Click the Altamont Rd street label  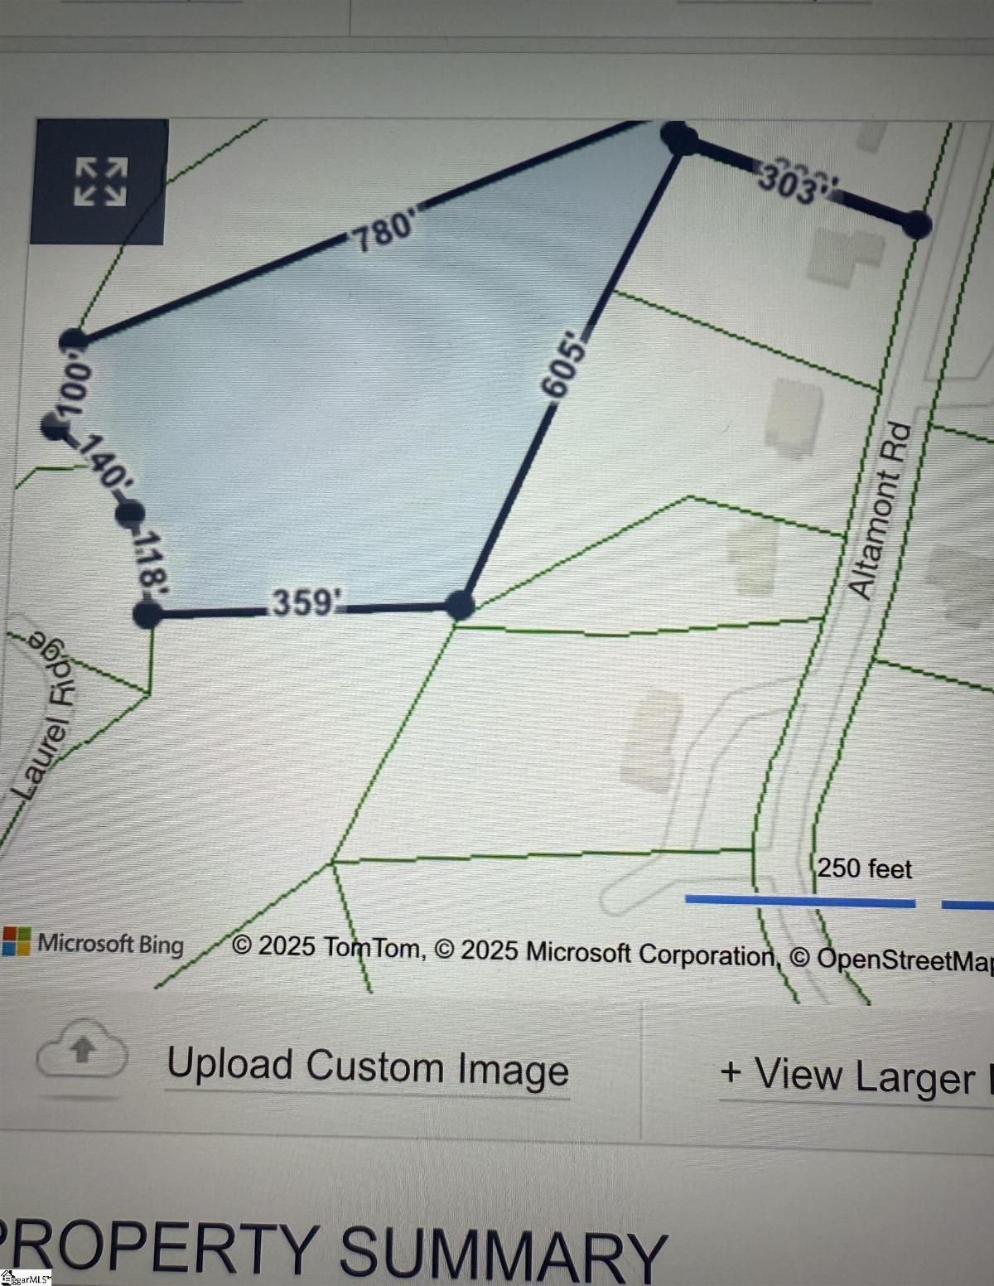click(x=881, y=511)
